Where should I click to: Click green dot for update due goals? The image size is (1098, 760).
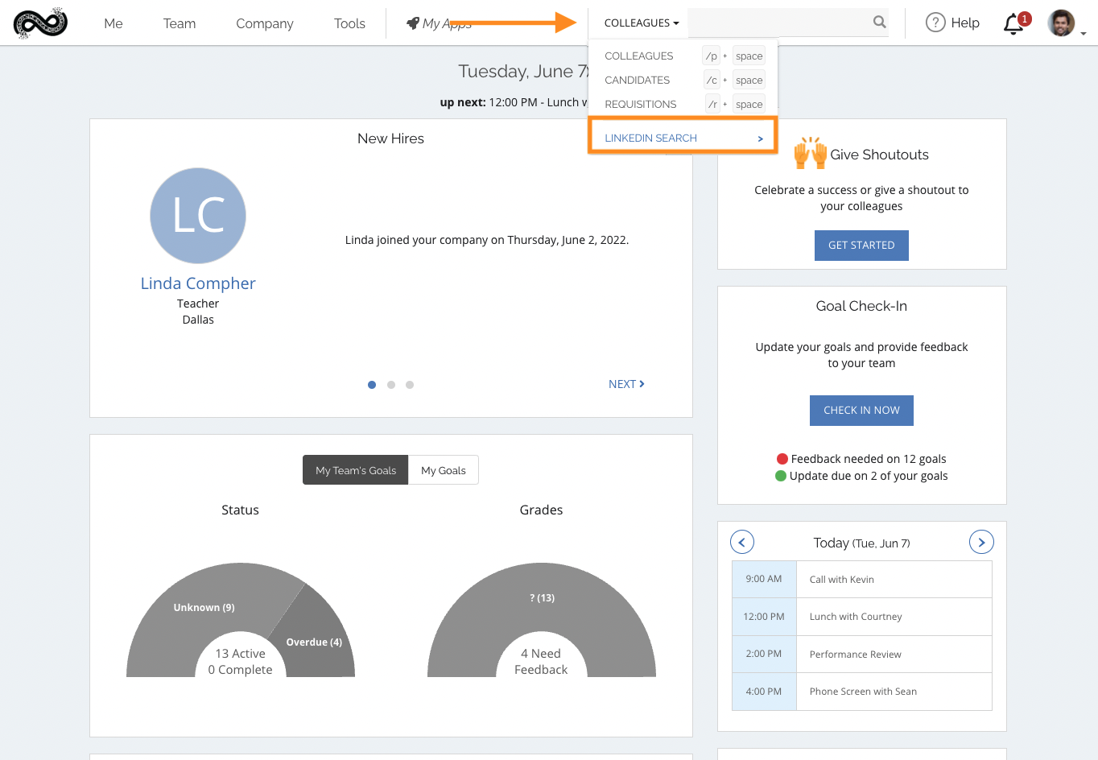(x=780, y=476)
